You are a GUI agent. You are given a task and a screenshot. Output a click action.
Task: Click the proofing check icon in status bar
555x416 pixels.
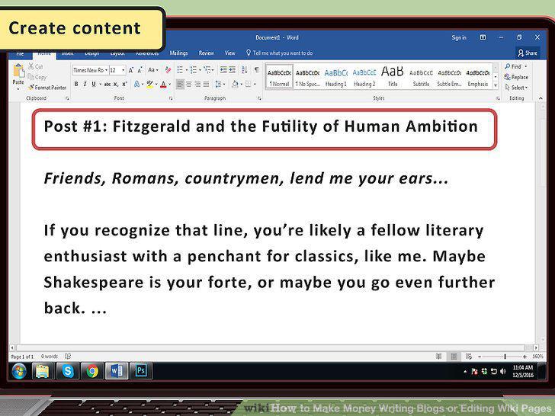(68, 357)
